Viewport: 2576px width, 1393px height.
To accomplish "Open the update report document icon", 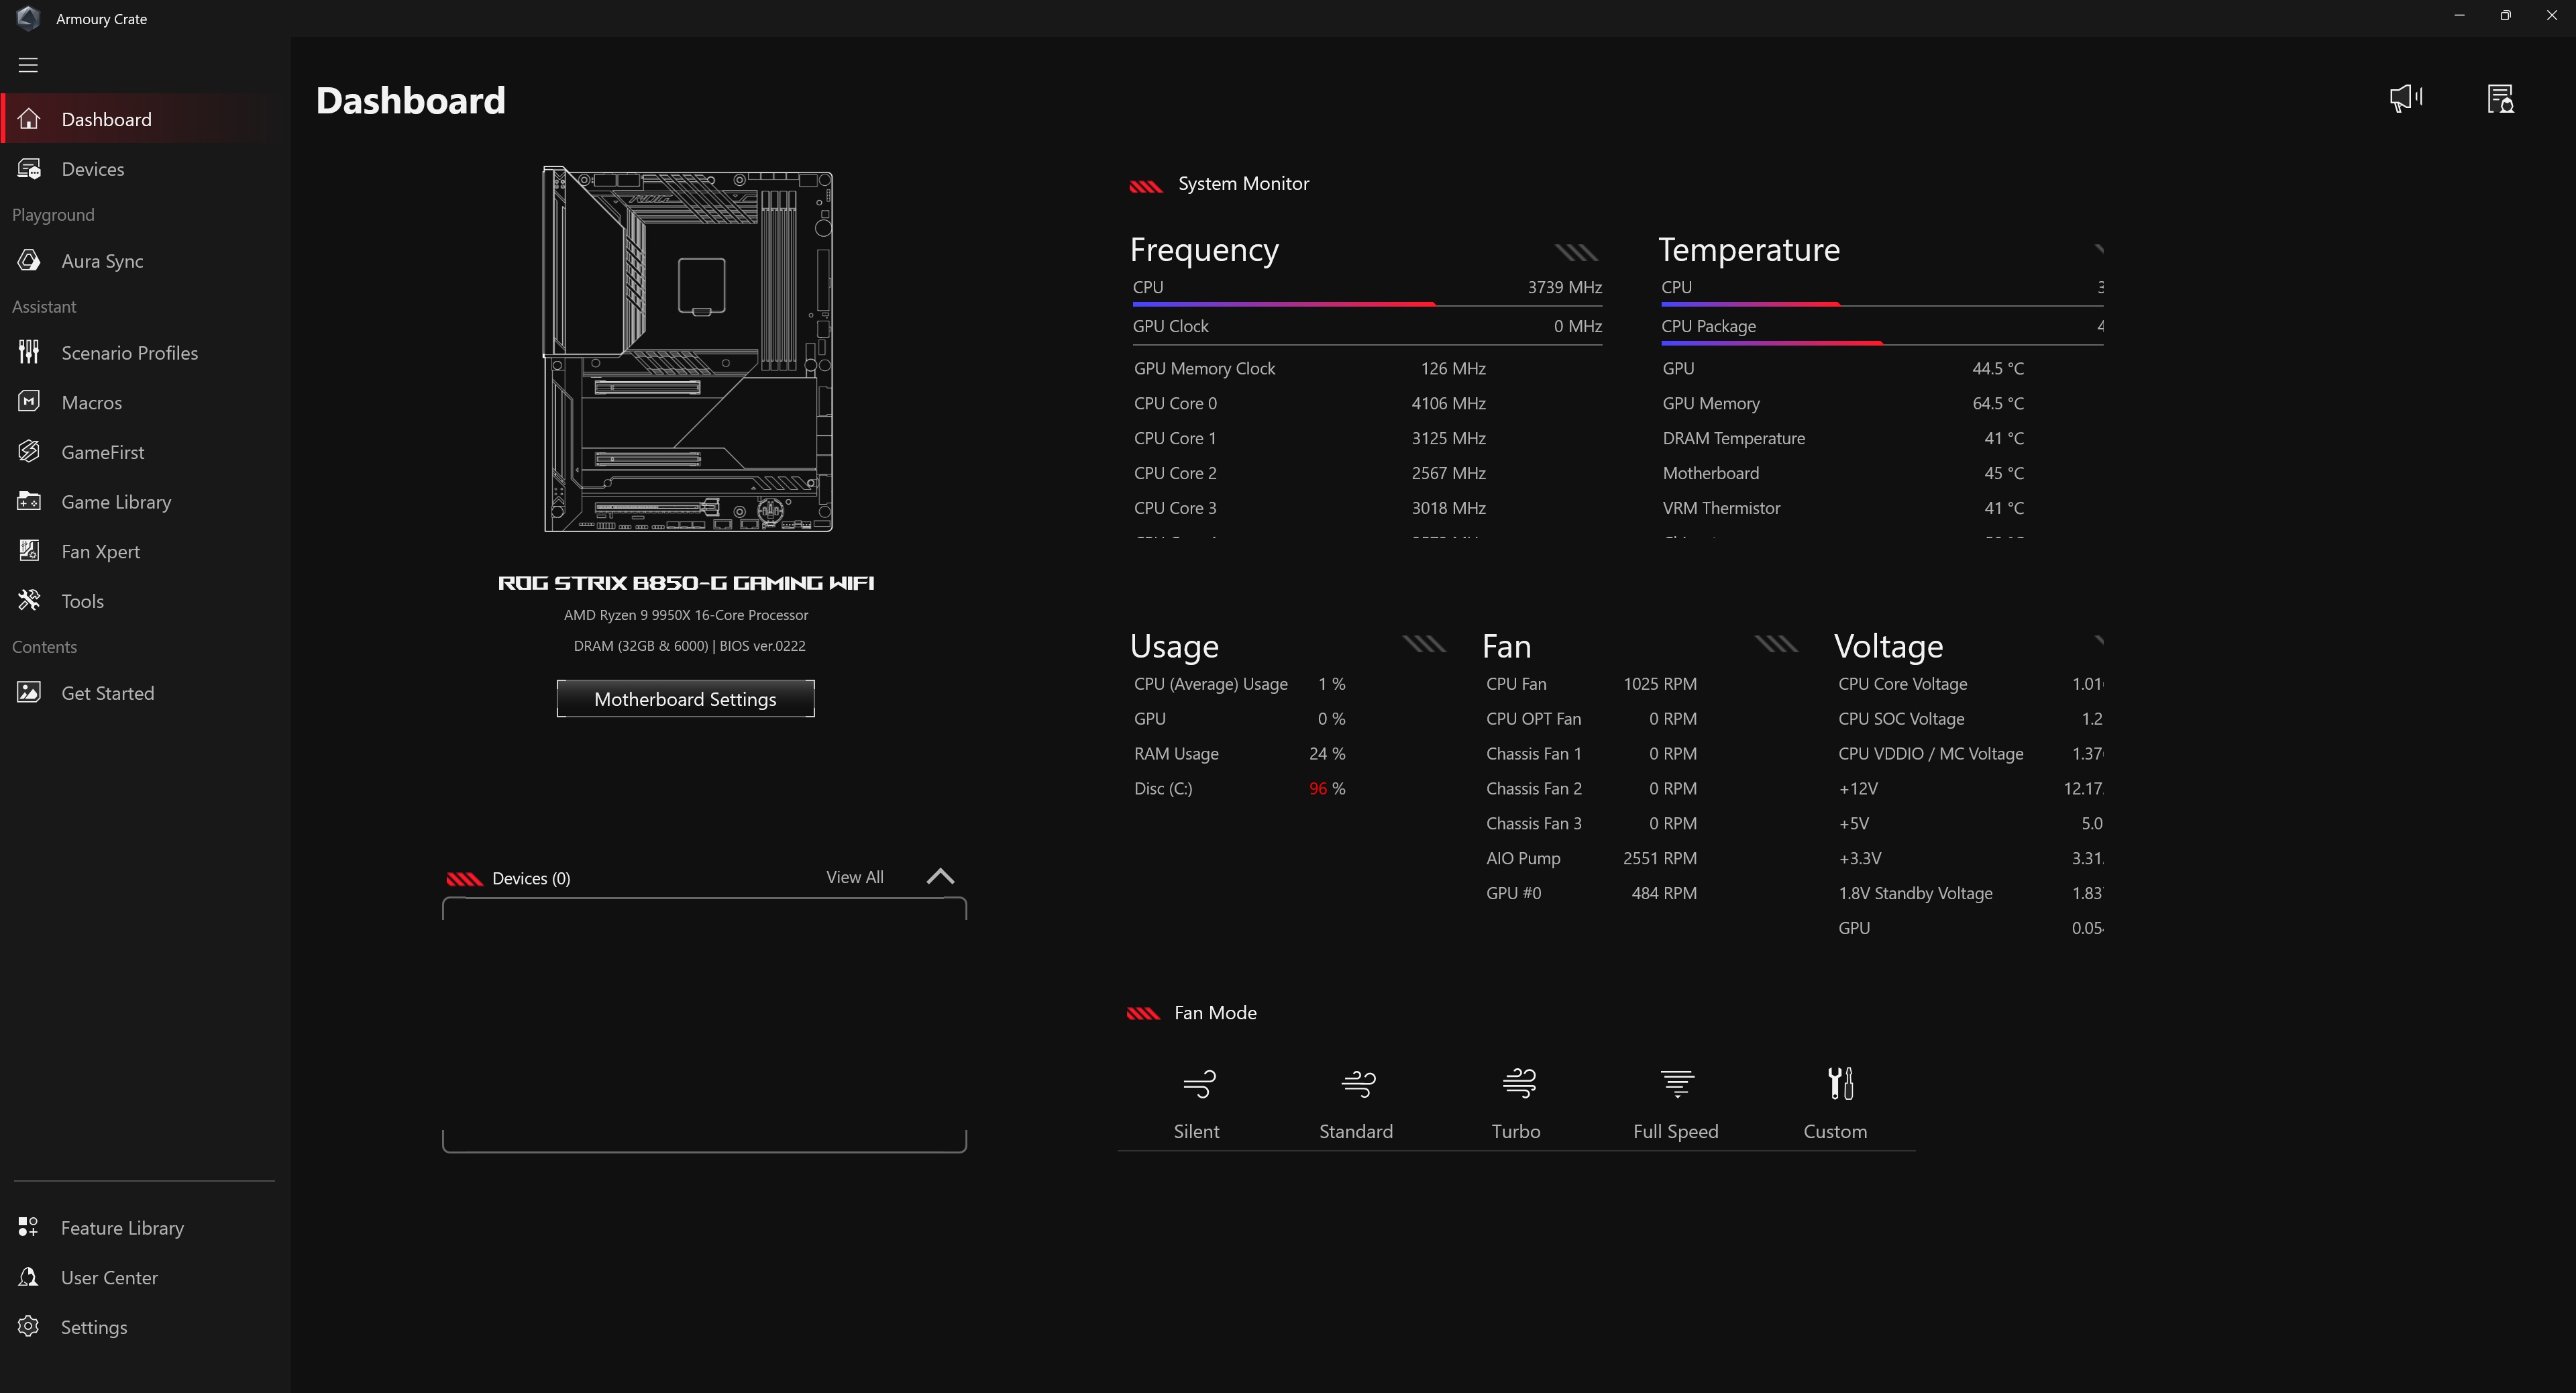I will [x=2500, y=98].
